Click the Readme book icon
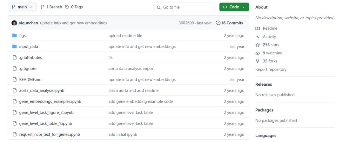The height and width of the screenshot is (142, 343). (x=258, y=28)
